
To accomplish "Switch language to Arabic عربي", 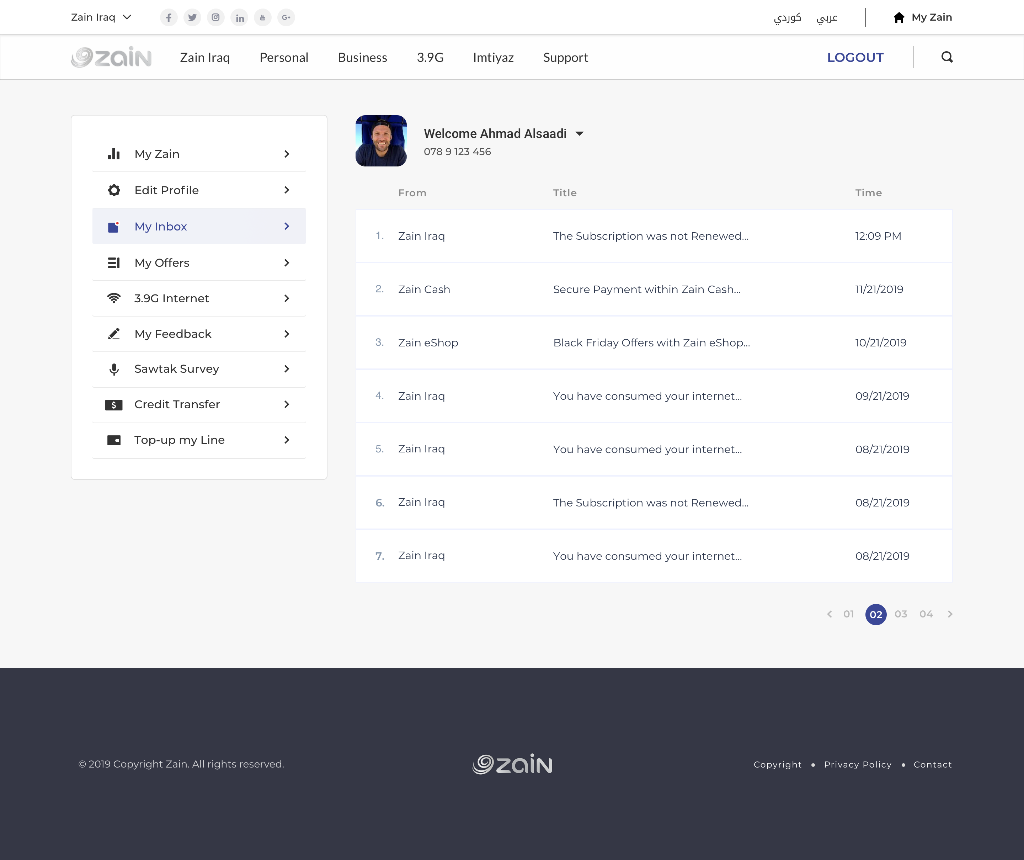I will pos(827,18).
